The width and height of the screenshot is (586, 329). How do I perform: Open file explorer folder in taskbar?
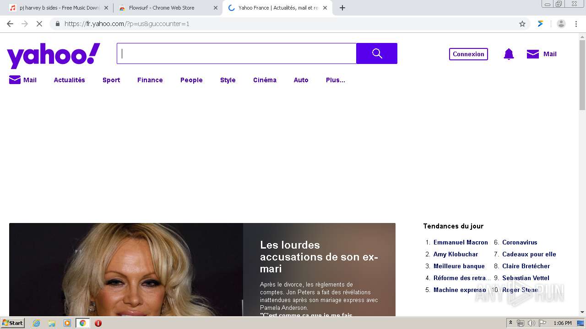pyautogui.click(x=52, y=323)
